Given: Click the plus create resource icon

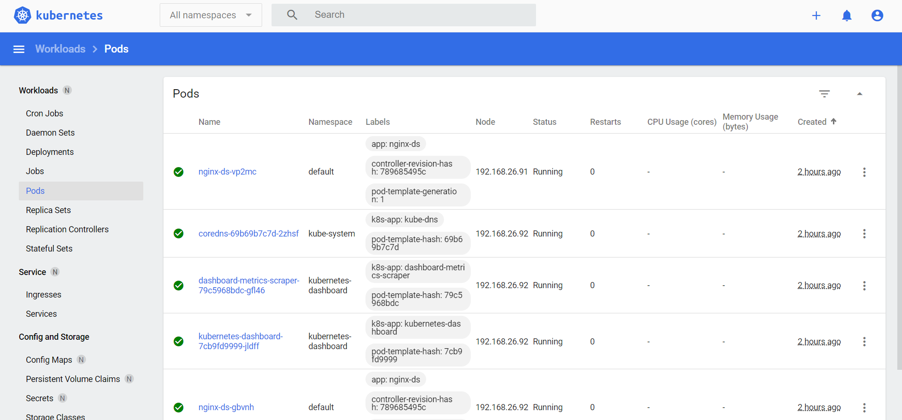Looking at the screenshot, I should 816,15.
